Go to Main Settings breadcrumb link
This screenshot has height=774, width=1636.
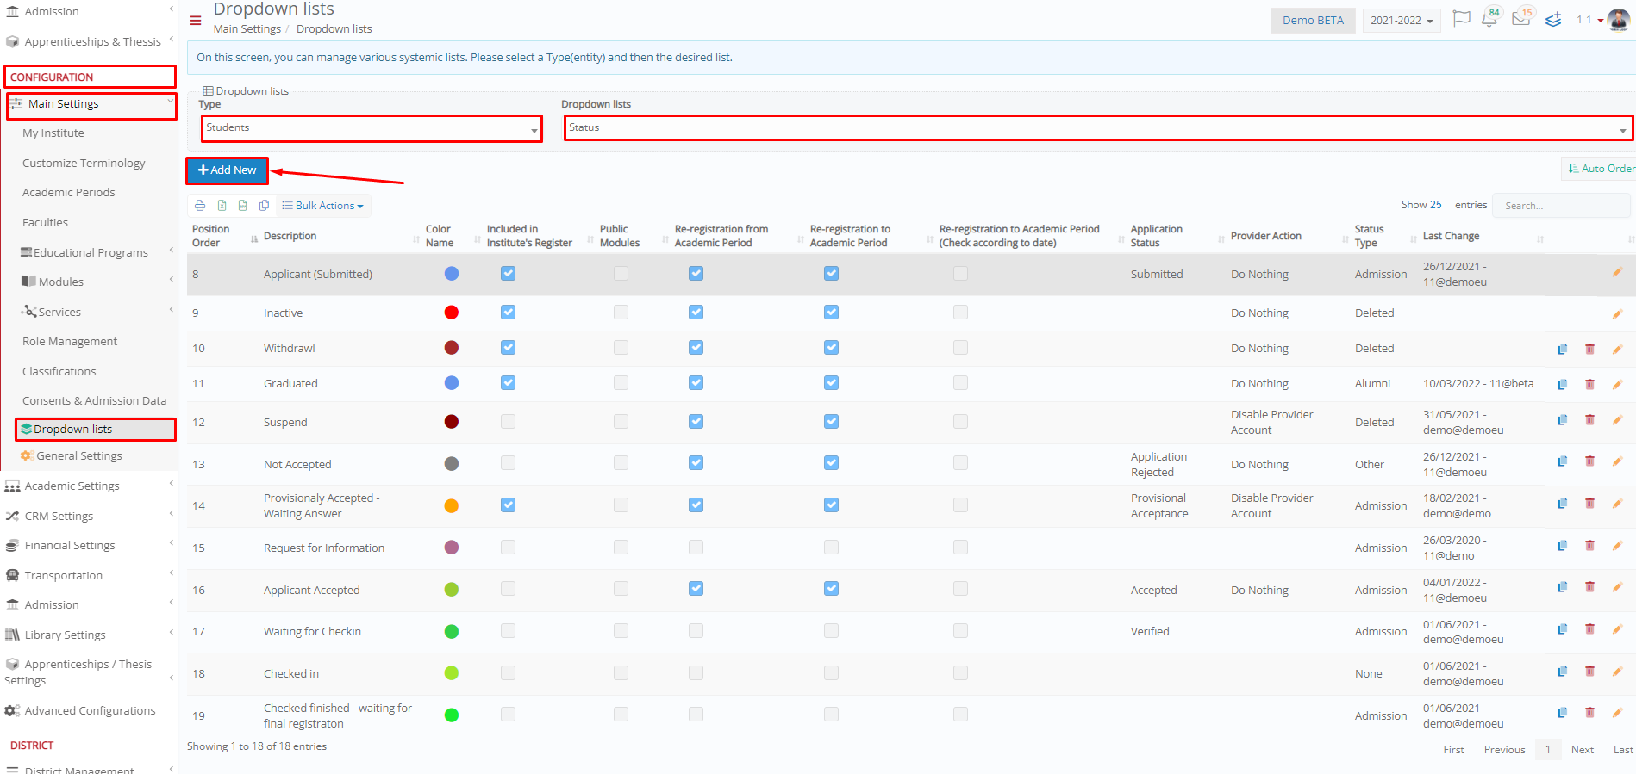[x=247, y=28]
